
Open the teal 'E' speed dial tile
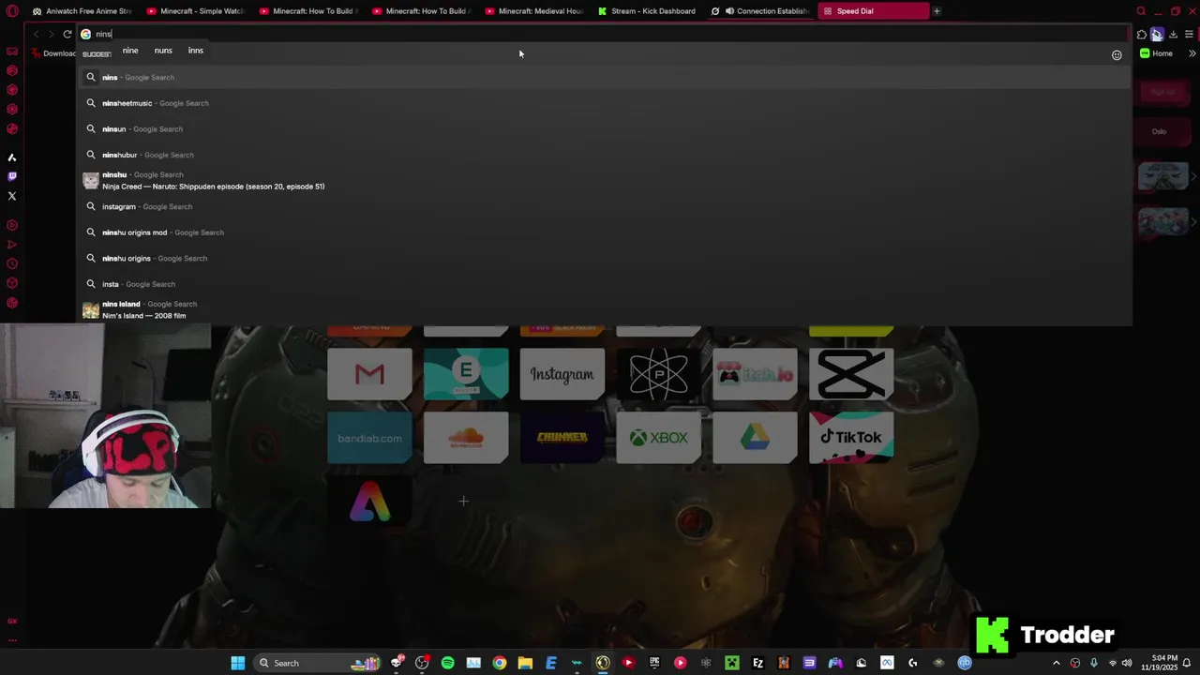coord(466,374)
